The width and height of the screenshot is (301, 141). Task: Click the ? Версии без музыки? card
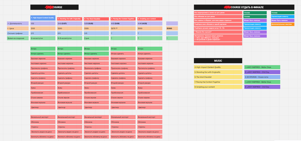tap(218, 32)
